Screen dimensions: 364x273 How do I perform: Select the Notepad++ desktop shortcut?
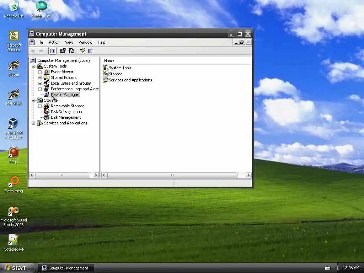pyautogui.click(x=14, y=243)
